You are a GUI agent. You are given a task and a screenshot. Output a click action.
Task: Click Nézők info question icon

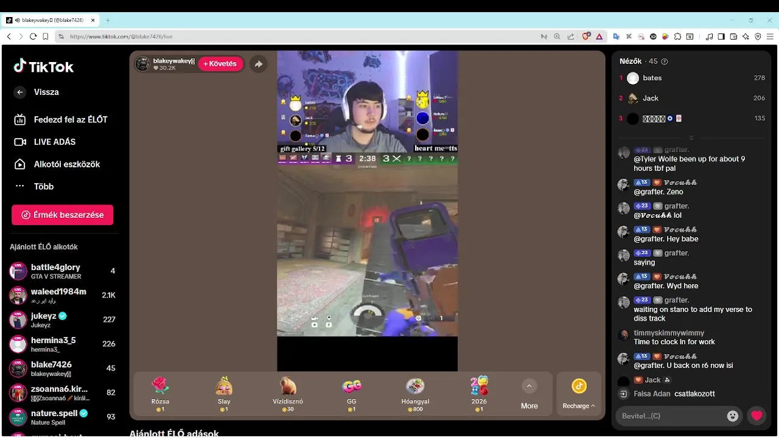click(x=665, y=61)
